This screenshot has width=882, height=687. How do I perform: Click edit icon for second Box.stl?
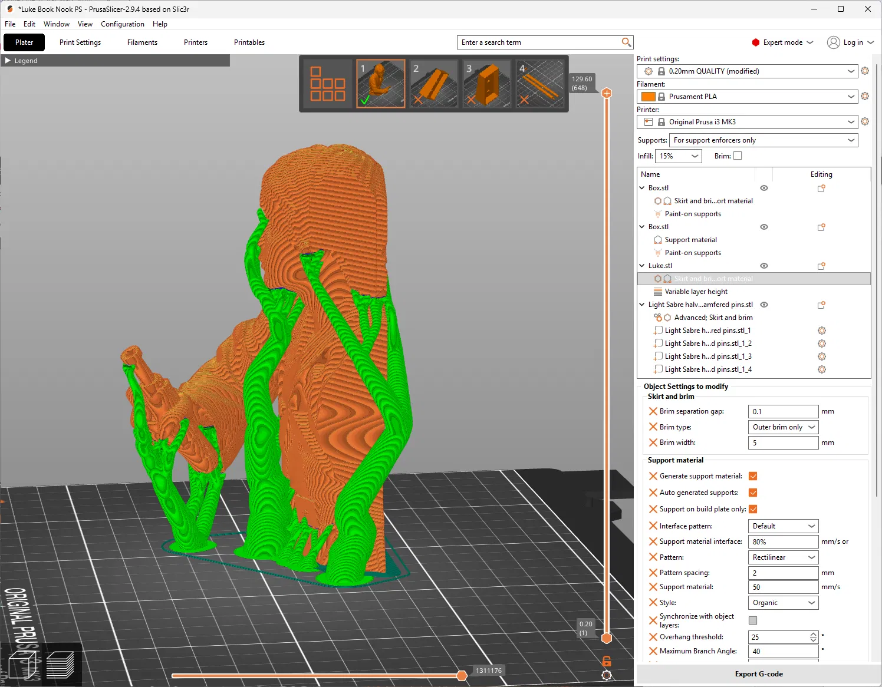click(x=821, y=227)
